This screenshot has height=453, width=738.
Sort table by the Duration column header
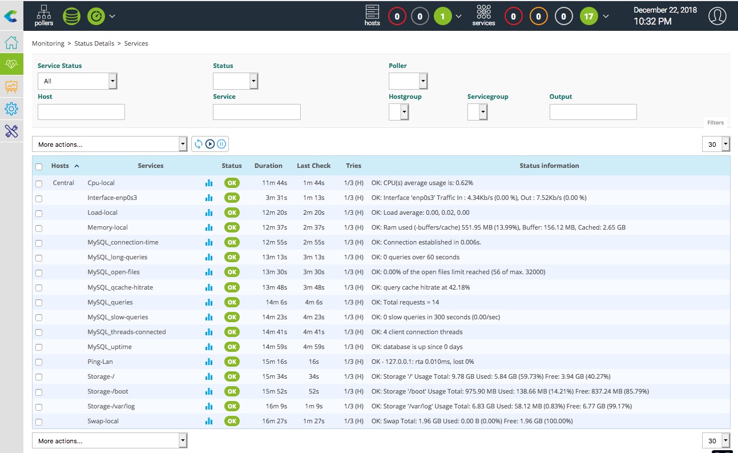coord(268,166)
